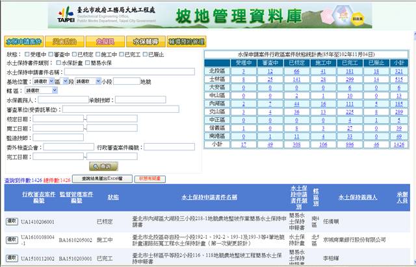Click the Taipei city logo in banner
416x267 pixels.
pos(66,14)
